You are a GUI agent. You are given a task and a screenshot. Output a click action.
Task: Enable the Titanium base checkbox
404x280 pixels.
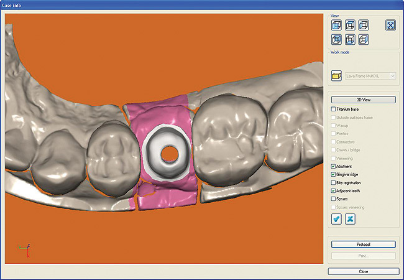click(x=334, y=110)
